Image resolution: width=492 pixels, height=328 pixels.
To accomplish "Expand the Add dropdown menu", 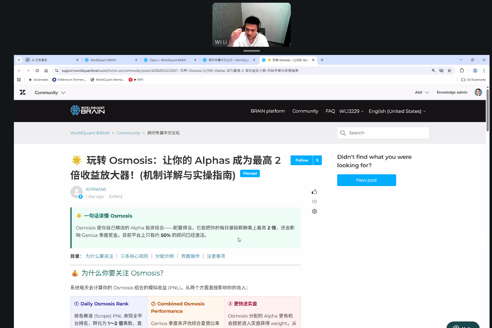I will 422,92.
